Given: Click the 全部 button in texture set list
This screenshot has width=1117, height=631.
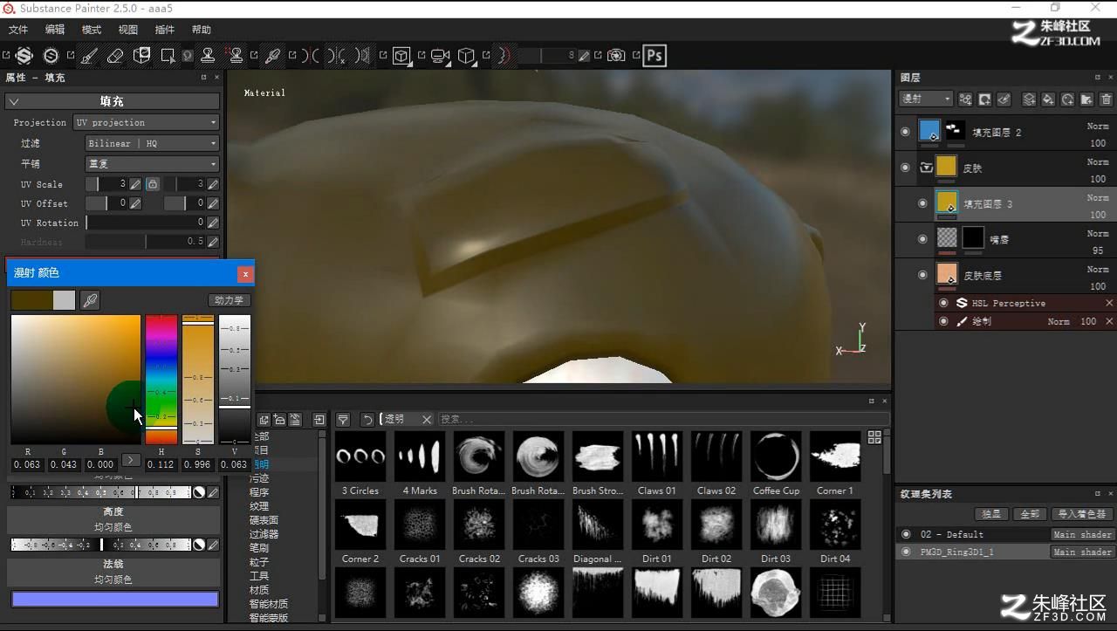Looking at the screenshot, I should tap(1030, 514).
